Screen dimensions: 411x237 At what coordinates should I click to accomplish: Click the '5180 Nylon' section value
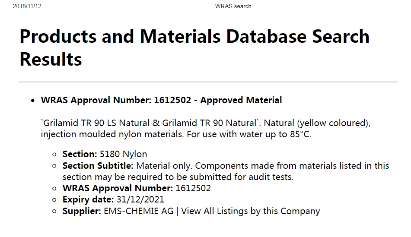tap(124, 154)
